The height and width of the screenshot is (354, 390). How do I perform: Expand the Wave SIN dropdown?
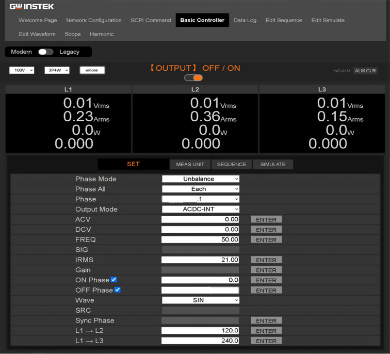point(201,300)
